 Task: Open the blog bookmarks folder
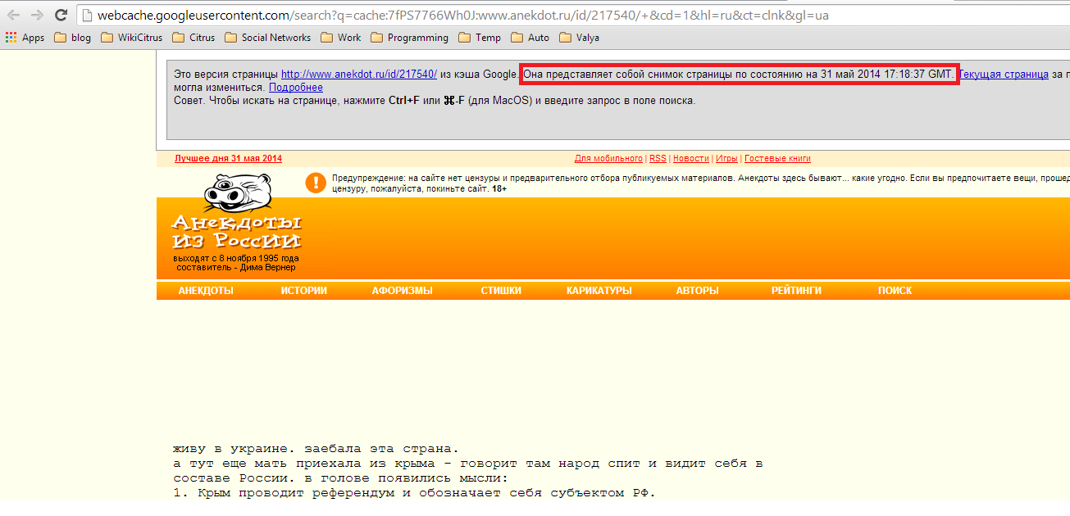tap(72, 38)
